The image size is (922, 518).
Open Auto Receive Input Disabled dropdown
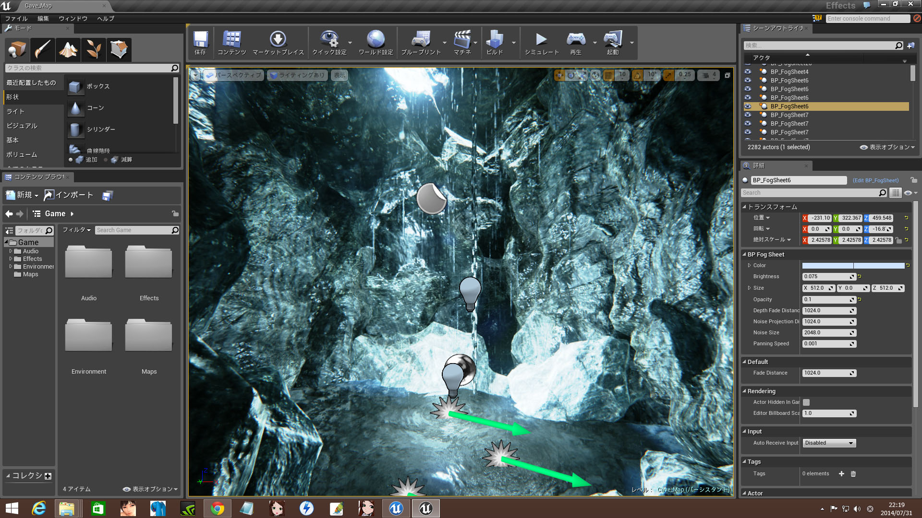pos(829,443)
